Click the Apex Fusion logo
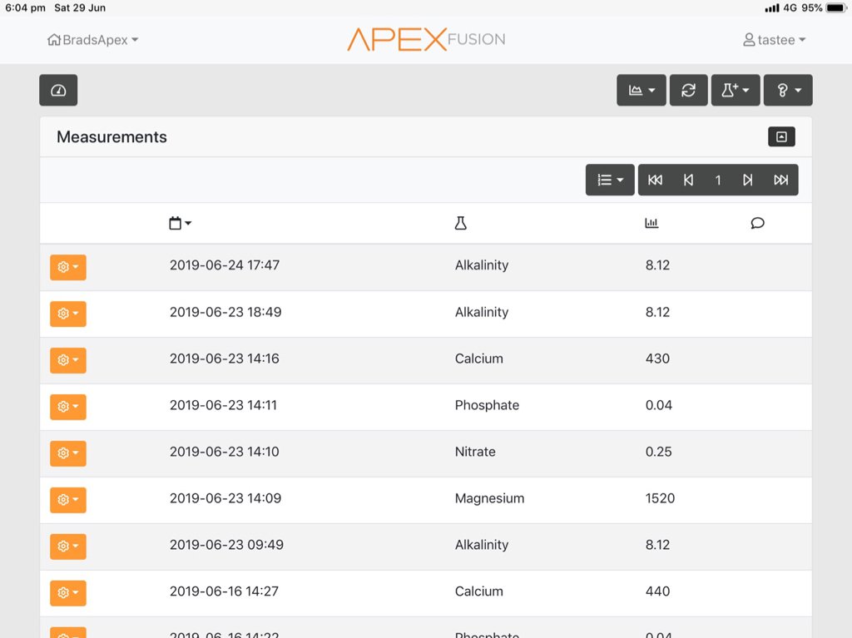Image resolution: width=852 pixels, height=638 pixels. pyautogui.click(x=426, y=39)
